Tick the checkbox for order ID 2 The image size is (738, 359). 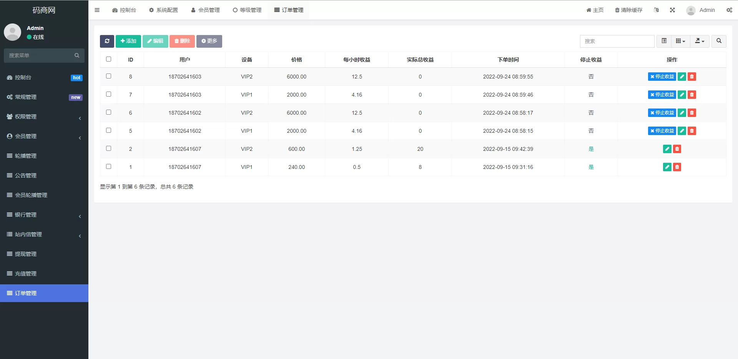[x=108, y=149]
